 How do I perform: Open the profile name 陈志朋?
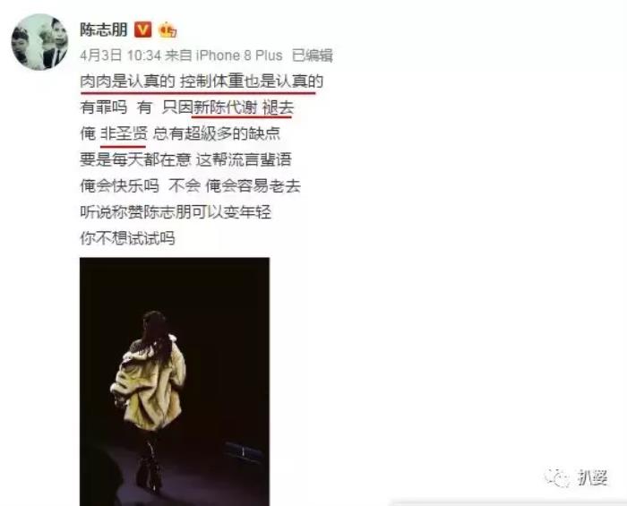[104, 30]
